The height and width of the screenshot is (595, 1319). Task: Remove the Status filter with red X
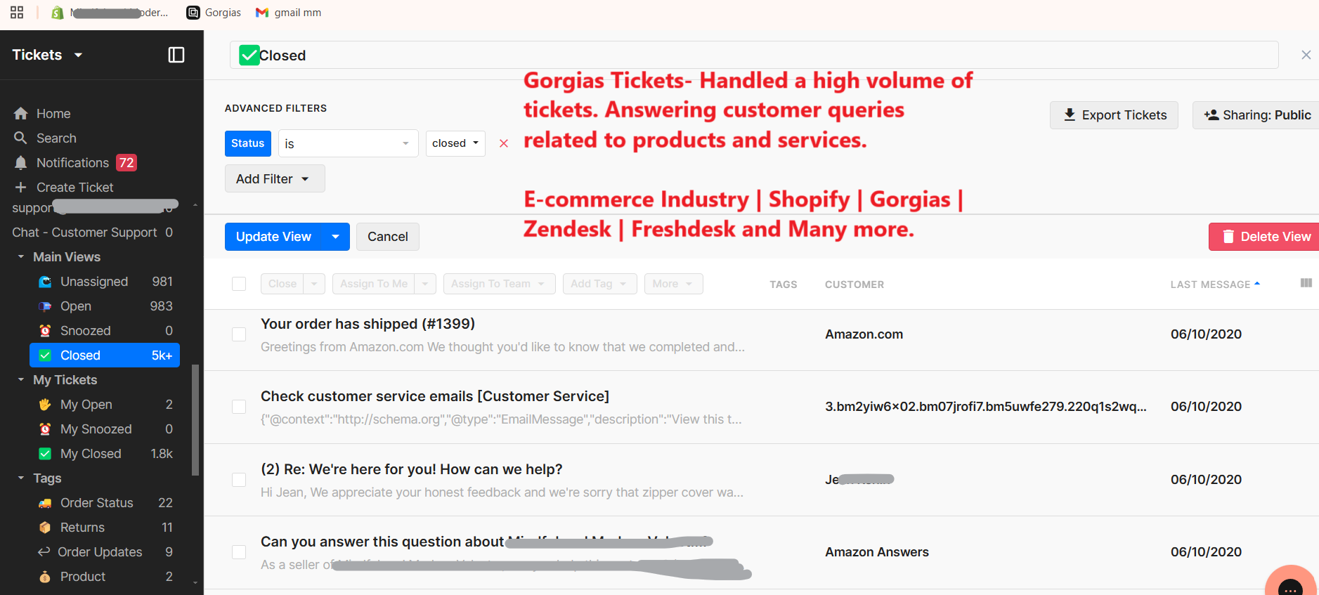click(504, 143)
